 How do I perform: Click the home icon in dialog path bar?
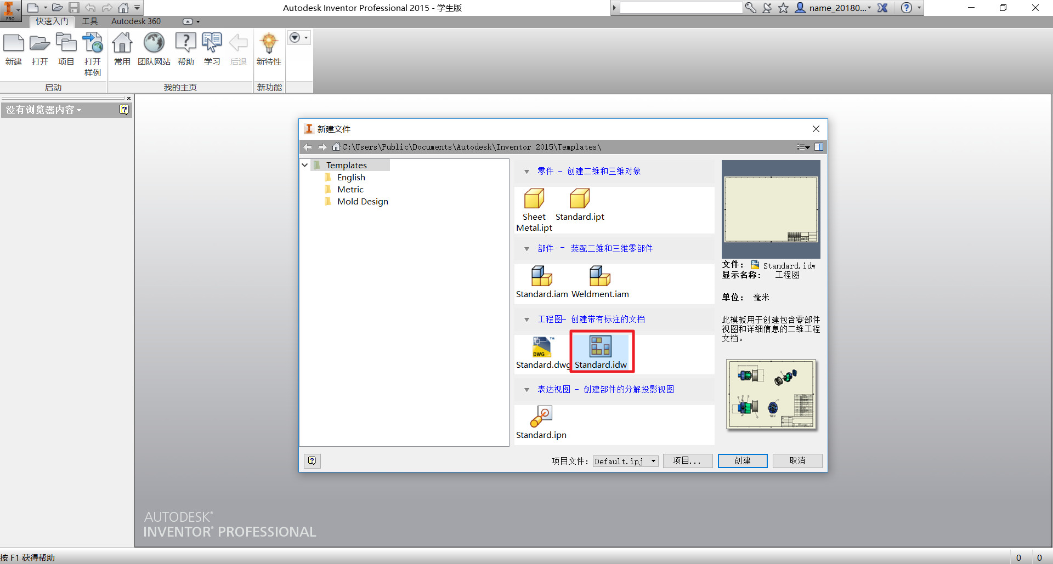point(336,147)
